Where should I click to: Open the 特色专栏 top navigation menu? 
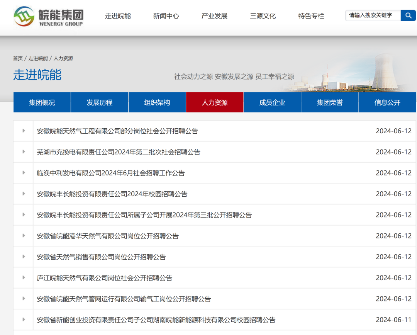click(x=311, y=16)
